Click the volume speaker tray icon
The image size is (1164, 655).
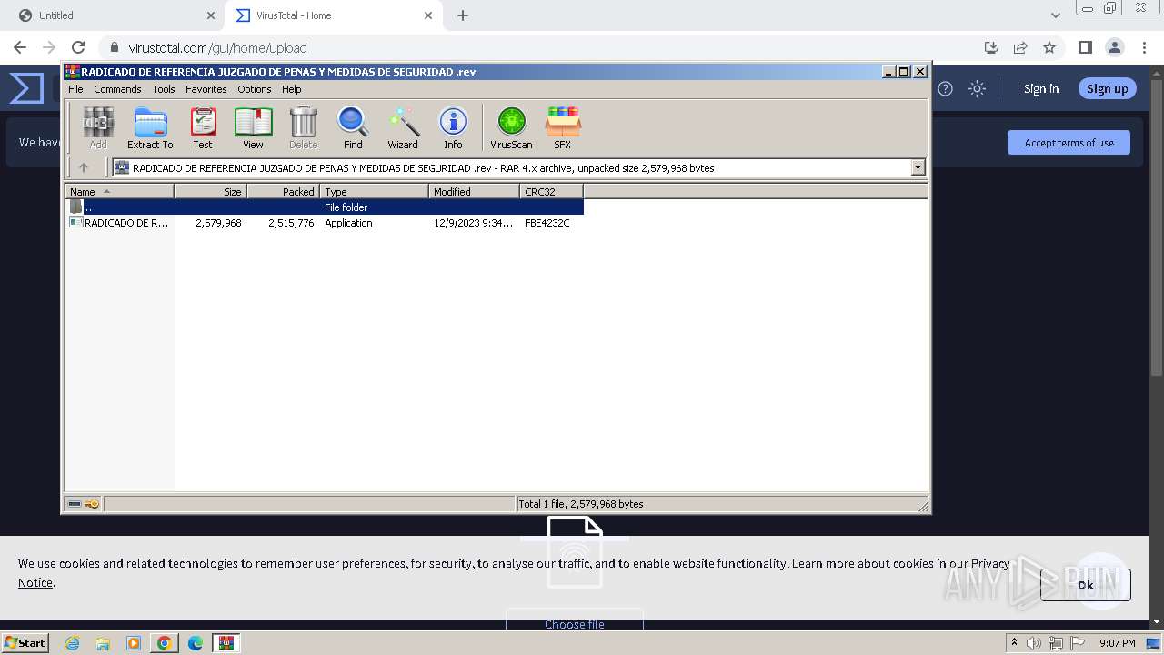pos(1034,643)
